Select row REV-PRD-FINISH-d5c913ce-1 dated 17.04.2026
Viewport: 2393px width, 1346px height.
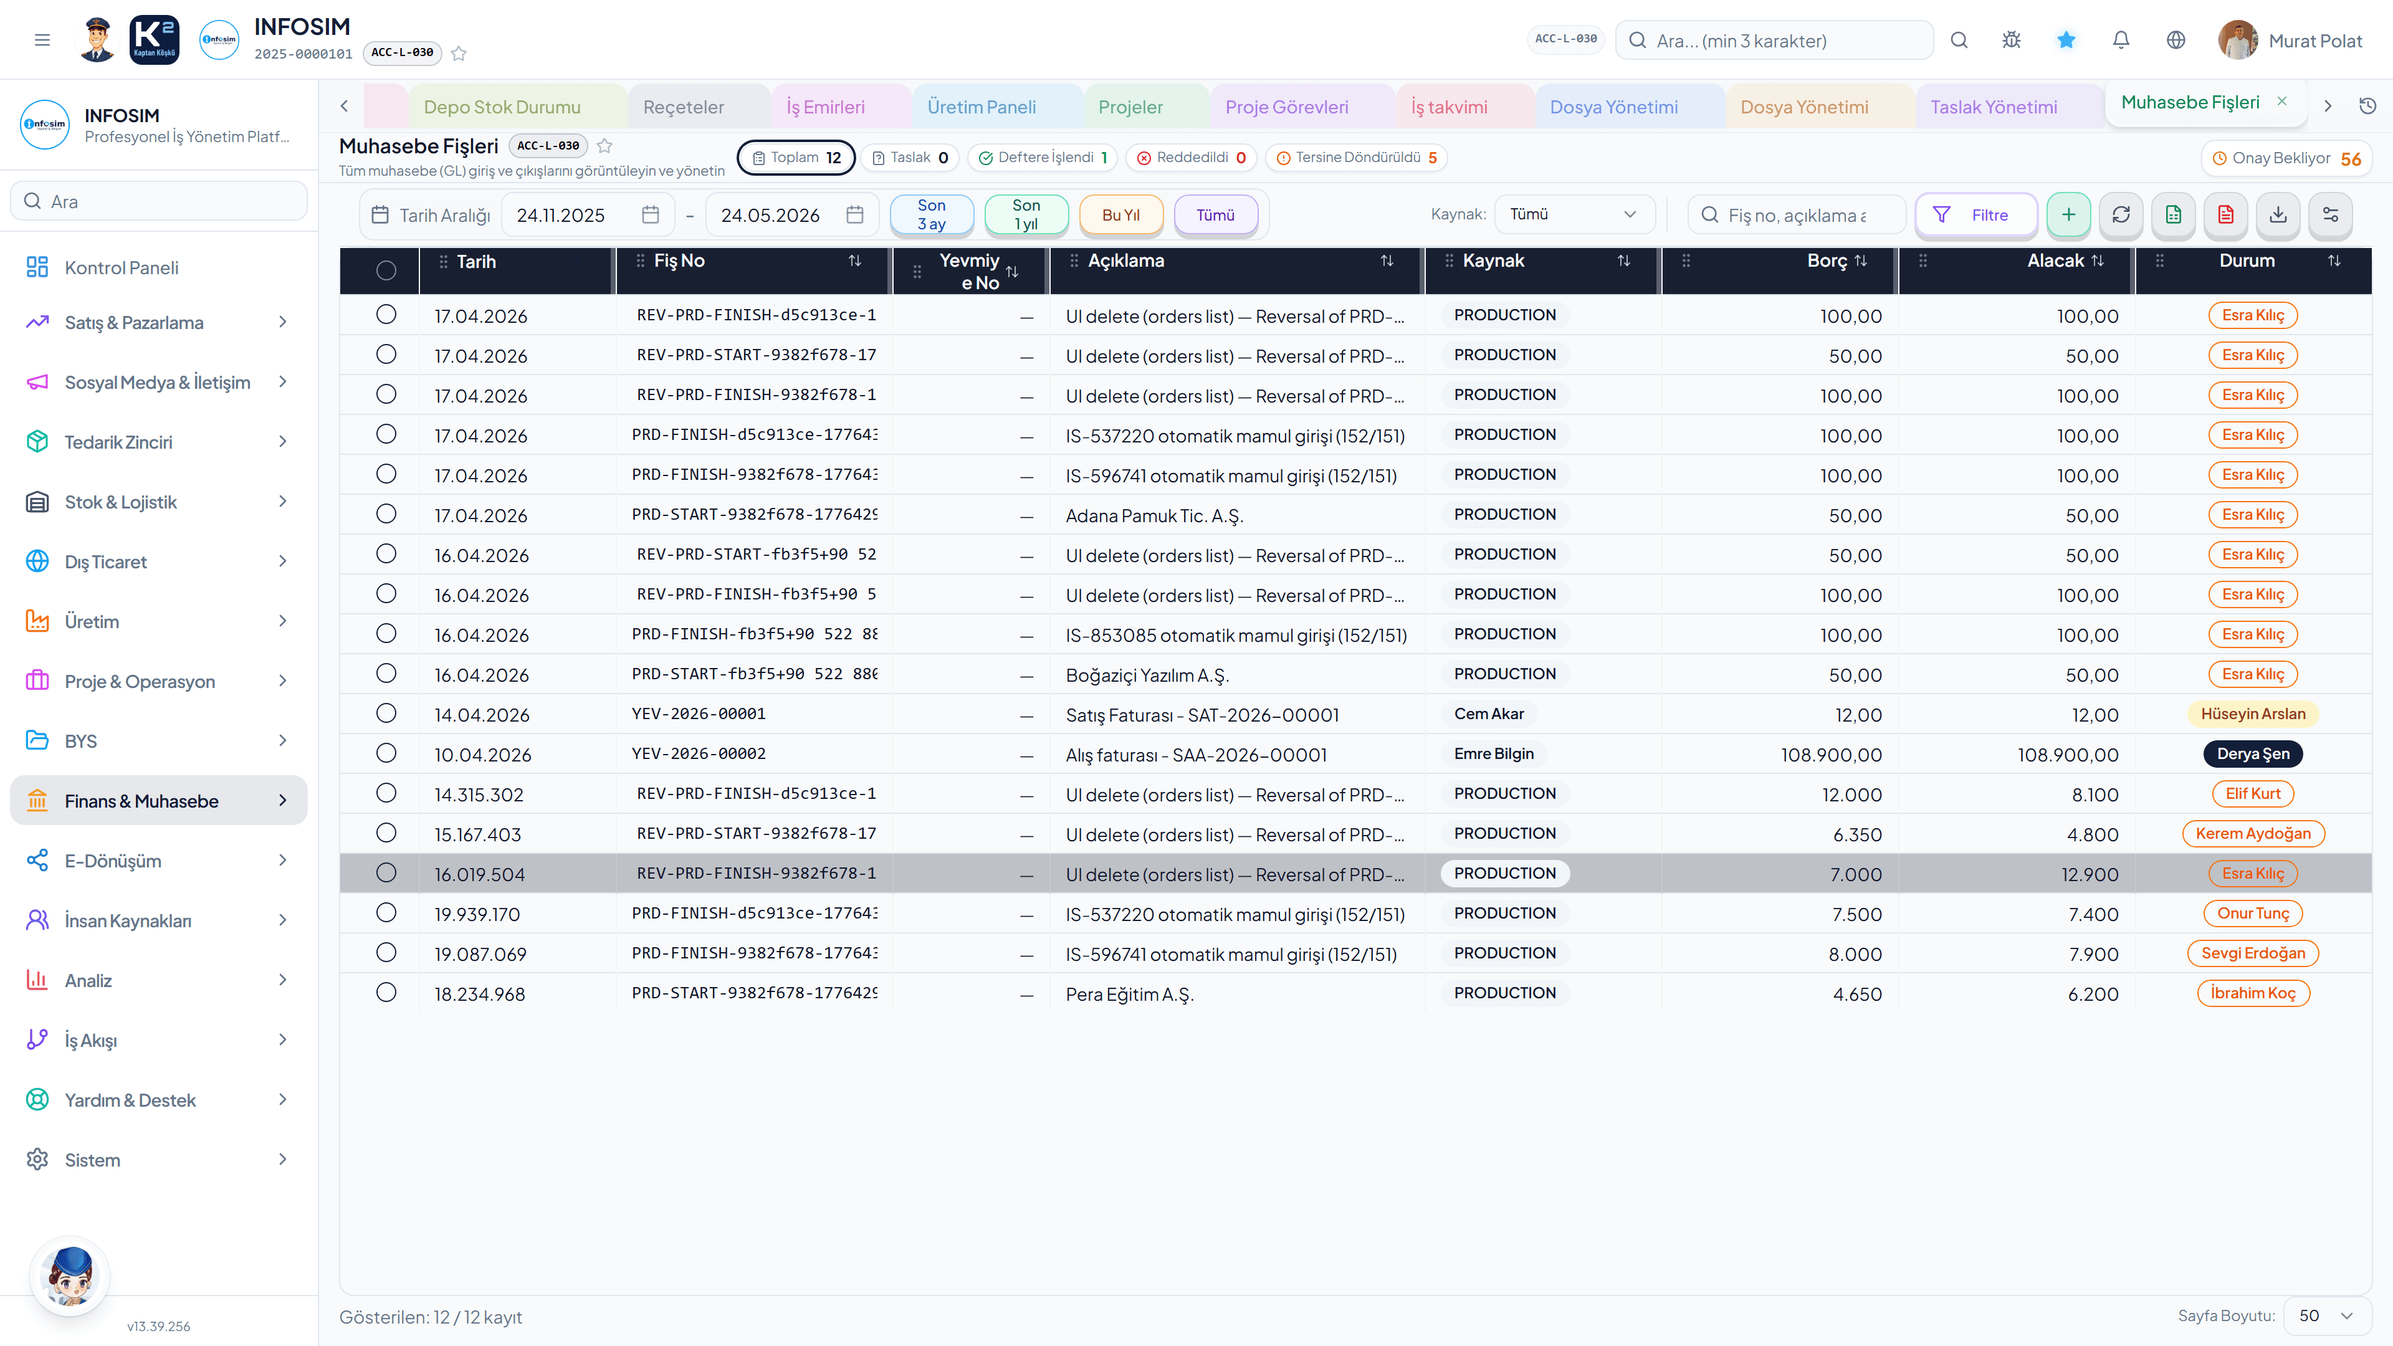point(386,315)
